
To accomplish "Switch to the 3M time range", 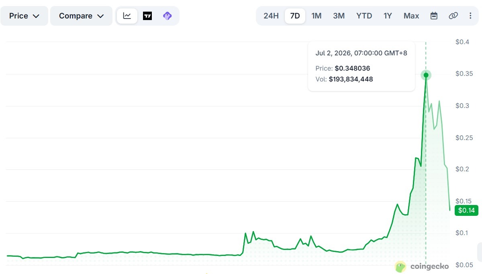I will (339, 16).
